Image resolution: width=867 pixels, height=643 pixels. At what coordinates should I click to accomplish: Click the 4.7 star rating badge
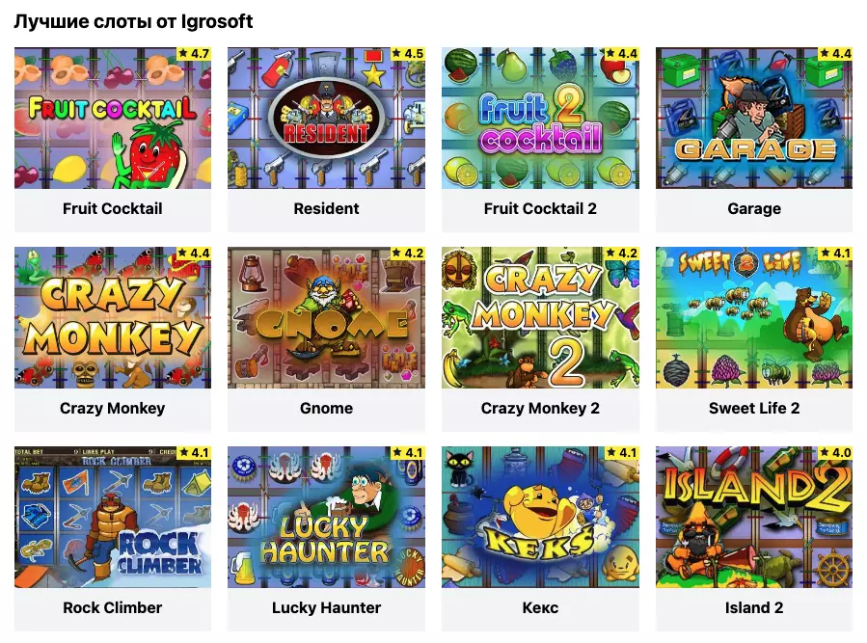point(194,54)
